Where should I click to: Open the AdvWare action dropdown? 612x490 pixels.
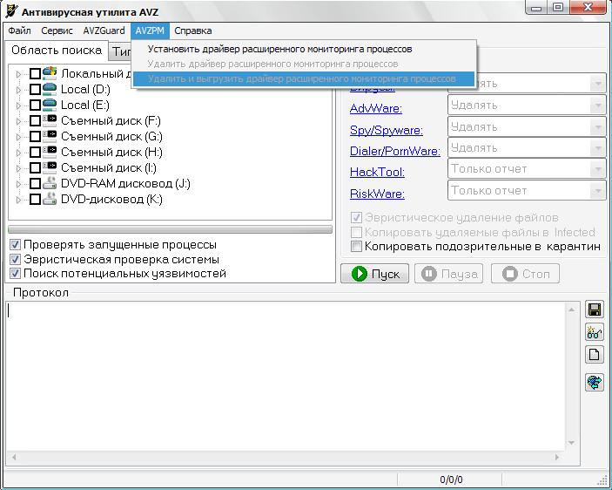pyautogui.click(x=597, y=105)
